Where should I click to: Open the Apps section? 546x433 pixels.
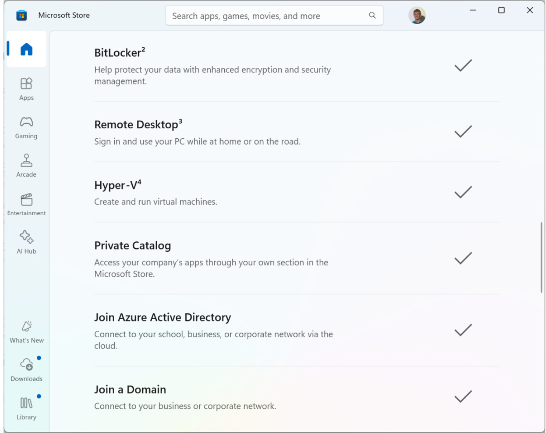26,89
